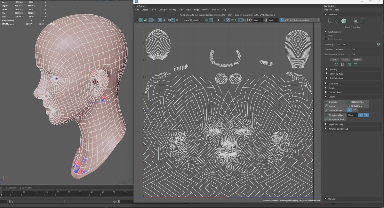Click the UV snapshot camera icon
Image resolution: width=384 pixels, height=208 pixels.
click(169, 20)
